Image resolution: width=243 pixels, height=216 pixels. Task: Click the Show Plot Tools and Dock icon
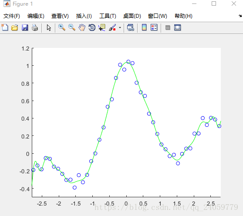point(177,27)
